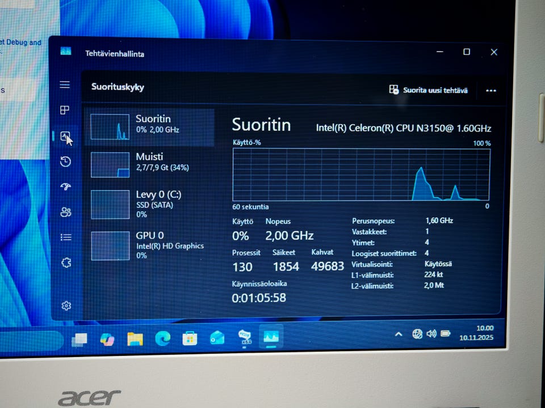Click the Muisti mini graph thumbnail

[x=110, y=165]
